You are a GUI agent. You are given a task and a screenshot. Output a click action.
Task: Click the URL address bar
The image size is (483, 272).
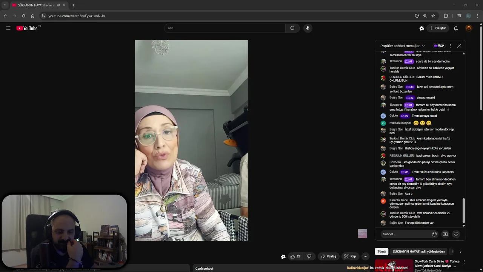[226, 16]
